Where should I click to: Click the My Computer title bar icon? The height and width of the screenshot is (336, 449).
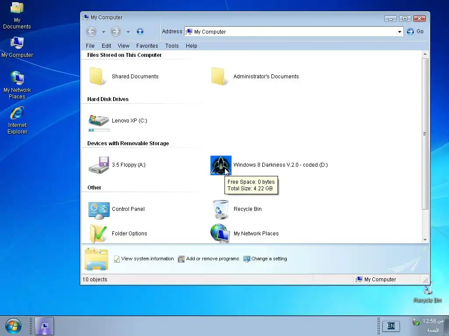[x=86, y=17]
